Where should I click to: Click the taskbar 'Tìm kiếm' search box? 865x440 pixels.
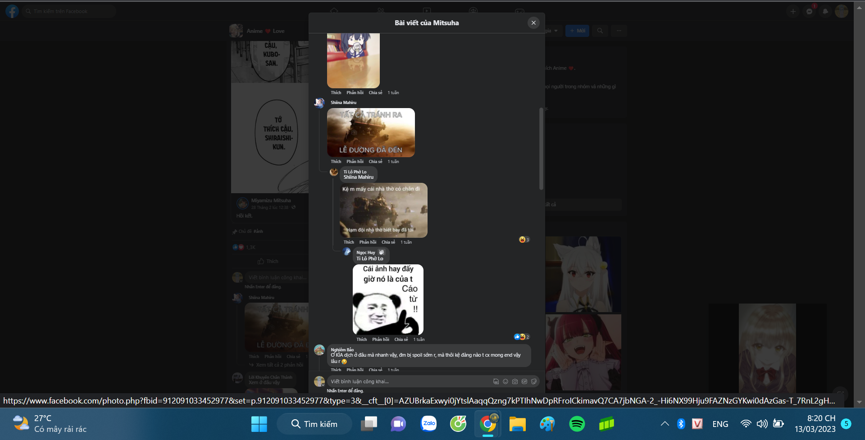pos(314,424)
